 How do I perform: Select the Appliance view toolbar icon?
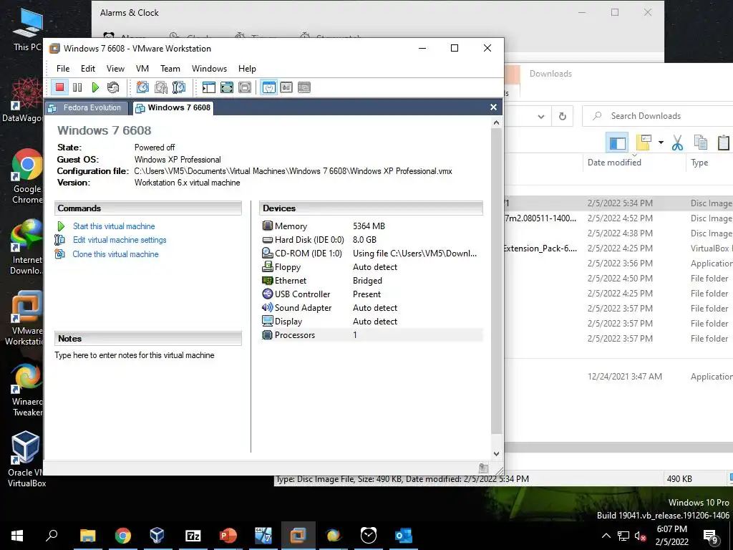(x=286, y=87)
